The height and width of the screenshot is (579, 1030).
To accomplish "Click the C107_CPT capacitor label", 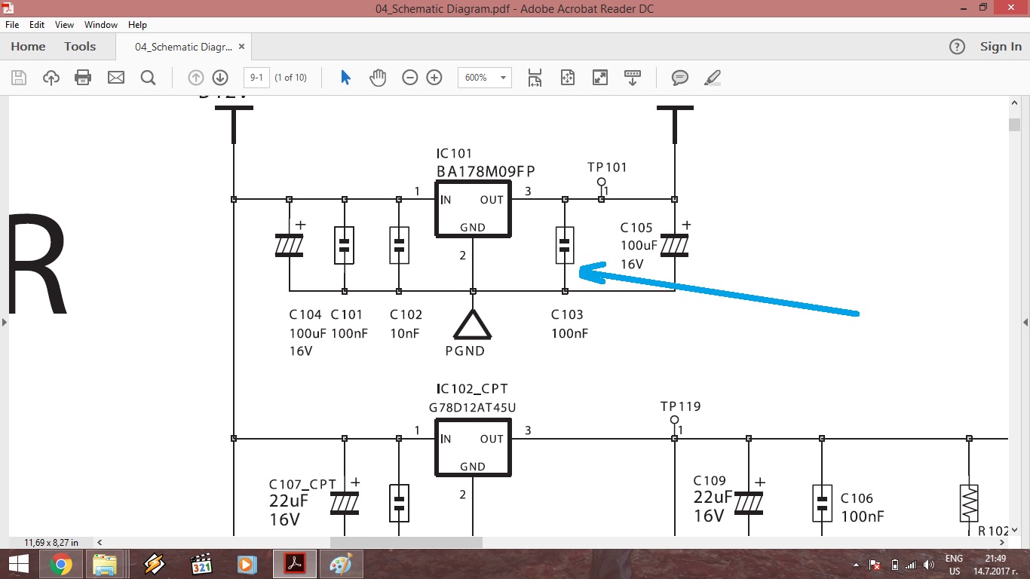I will pos(302,484).
